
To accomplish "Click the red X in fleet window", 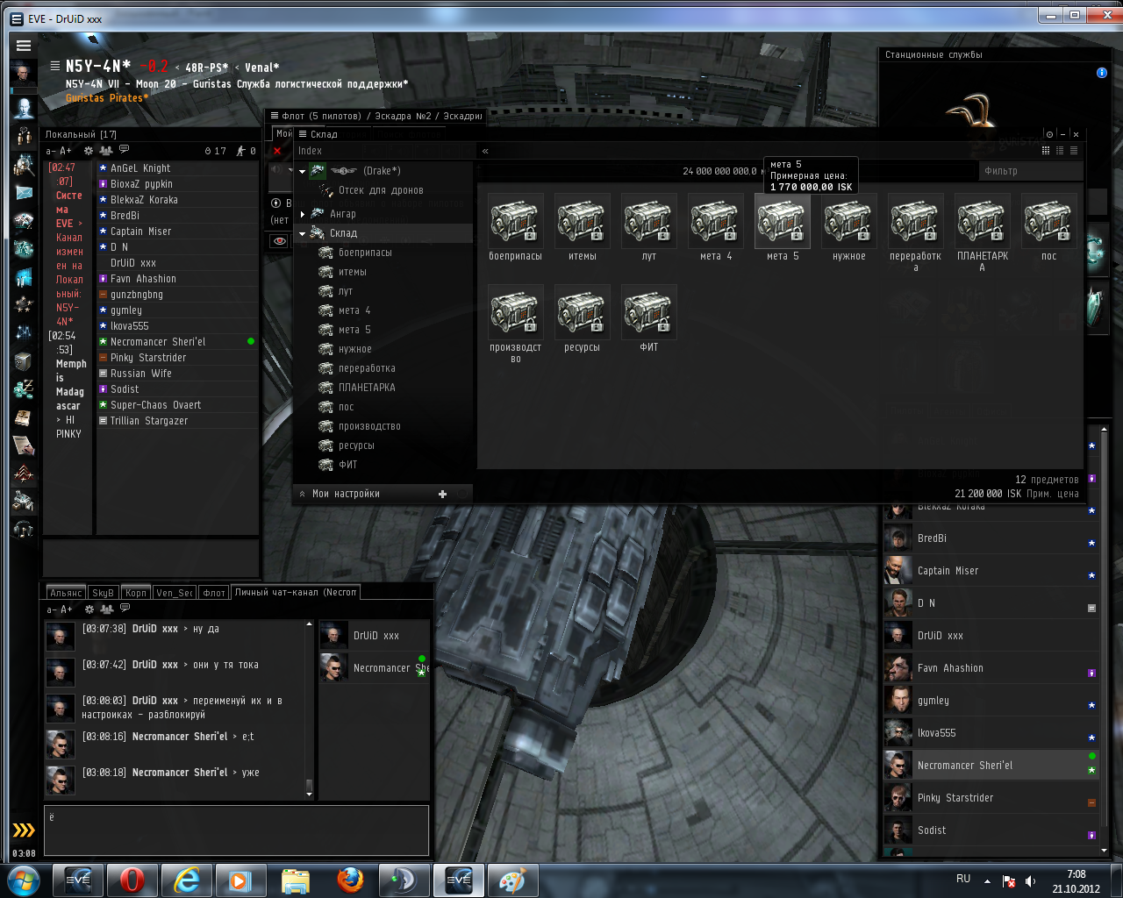I will click(277, 151).
